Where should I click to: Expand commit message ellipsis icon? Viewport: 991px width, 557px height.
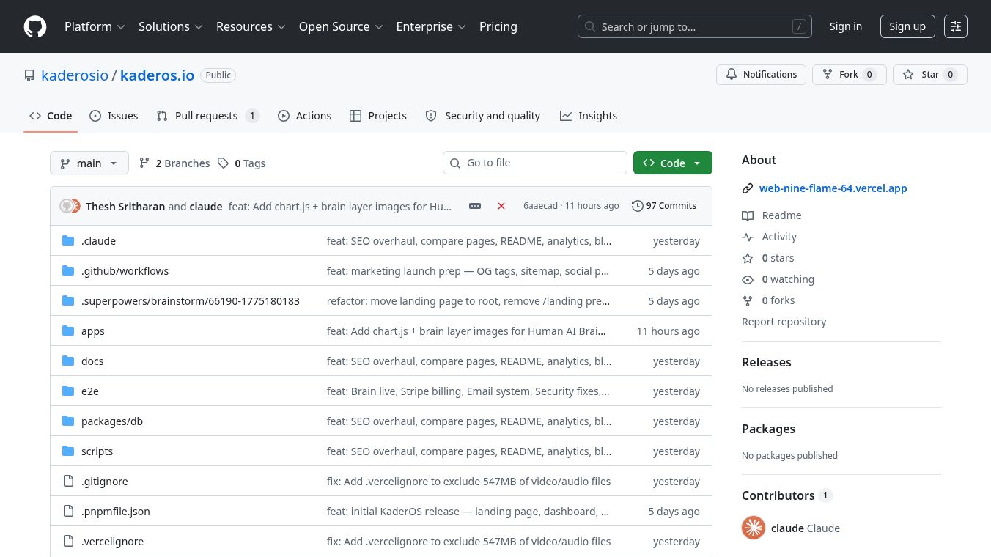(x=475, y=206)
